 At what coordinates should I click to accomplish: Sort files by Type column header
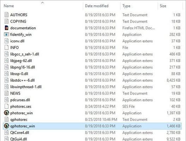coord(126,6)
